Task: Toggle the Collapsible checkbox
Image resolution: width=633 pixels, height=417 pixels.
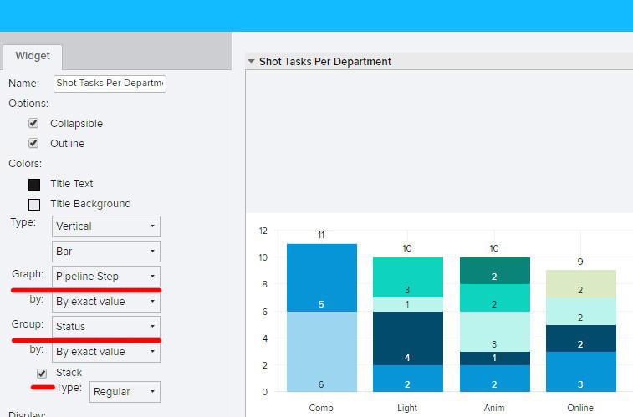Action: 33,123
